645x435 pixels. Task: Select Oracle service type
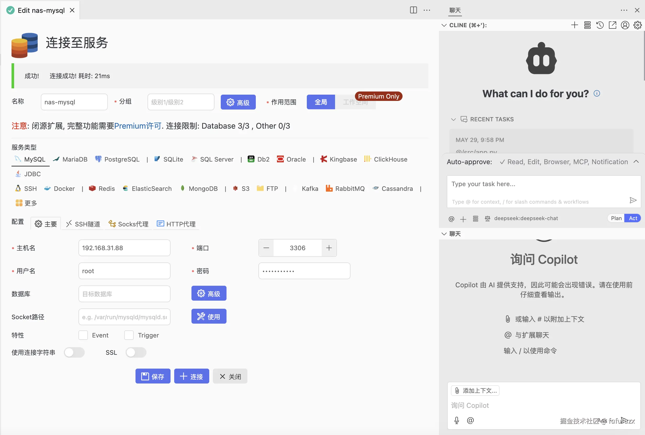[x=291, y=159]
